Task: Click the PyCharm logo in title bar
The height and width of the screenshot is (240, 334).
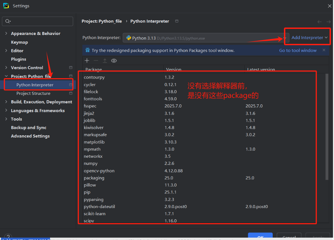Action: click(6, 6)
